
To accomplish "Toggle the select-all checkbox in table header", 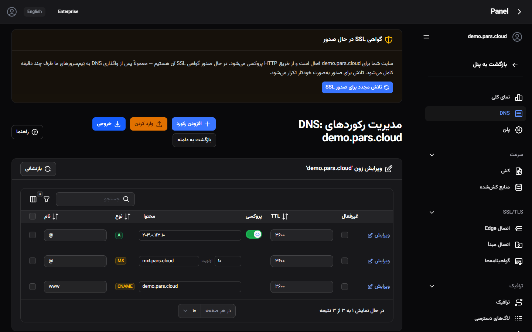I will (33, 216).
